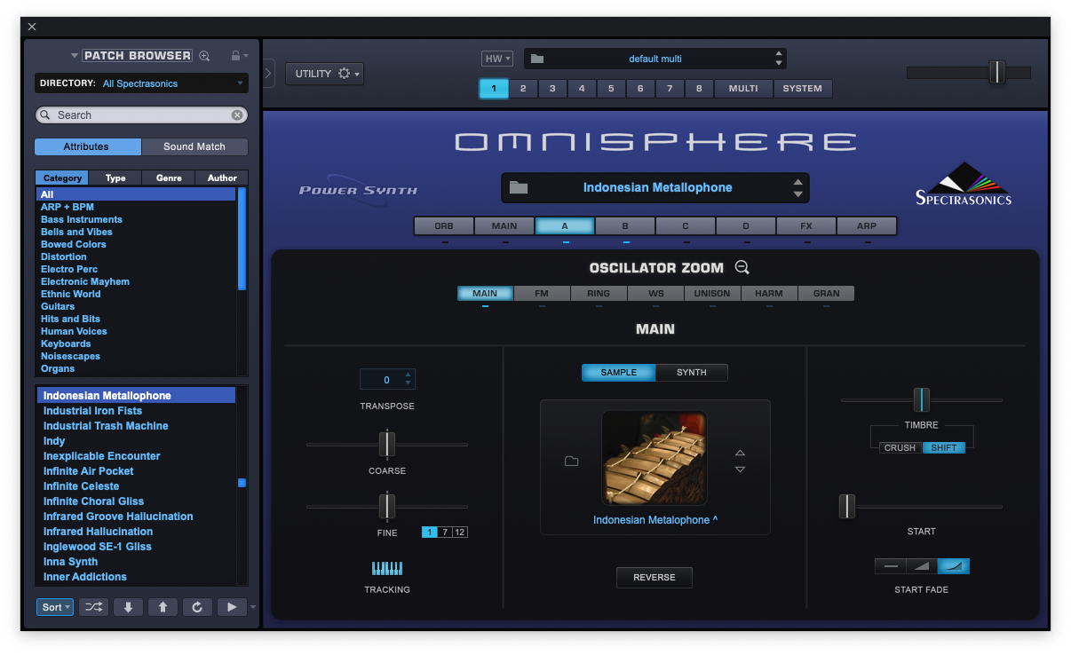Select the flat Start Fade shape
This screenshot has height=655, width=1071.
click(891, 566)
